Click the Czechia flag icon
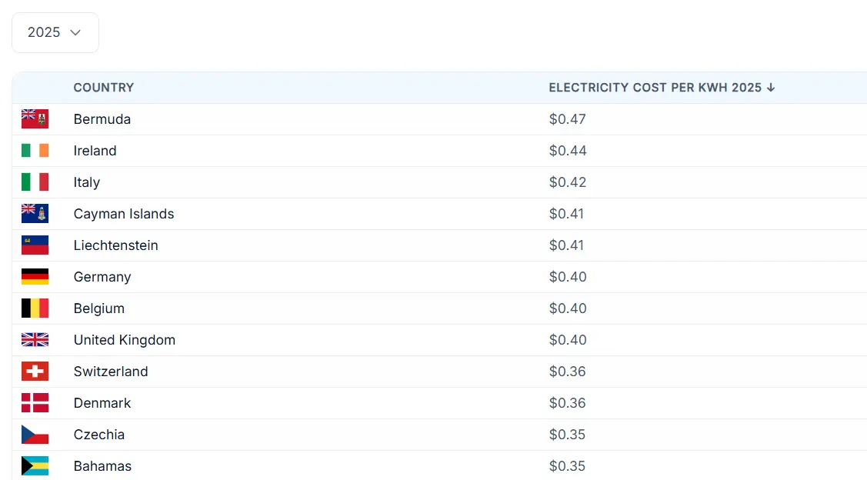 click(35, 435)
